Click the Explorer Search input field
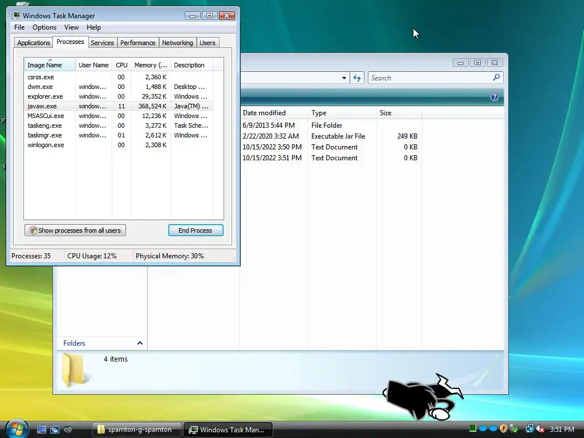The width and height of the screenshot is (584, 438). [x=430, y=78]
